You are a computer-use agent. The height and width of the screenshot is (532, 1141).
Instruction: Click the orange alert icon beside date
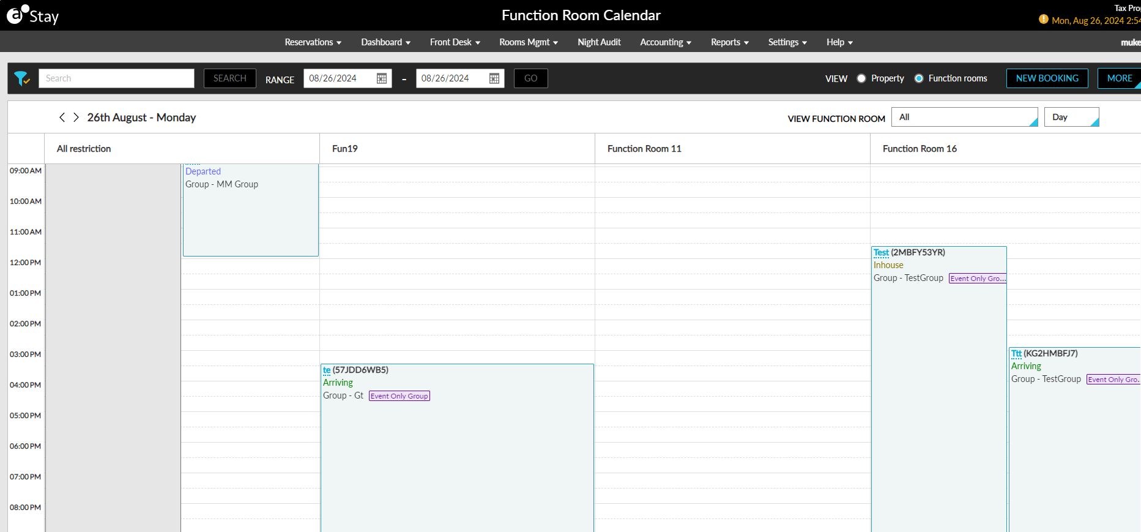[1044, 20]
